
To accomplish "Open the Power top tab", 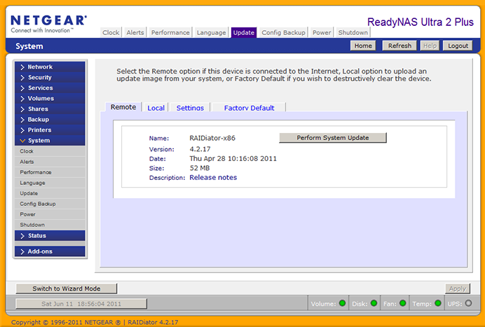I will click(x=322, y=32).
